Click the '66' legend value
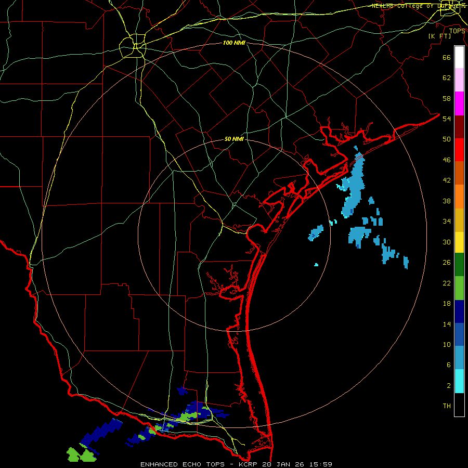The width and height of the screenshot is (468, 468). click(x=447, y=58)
